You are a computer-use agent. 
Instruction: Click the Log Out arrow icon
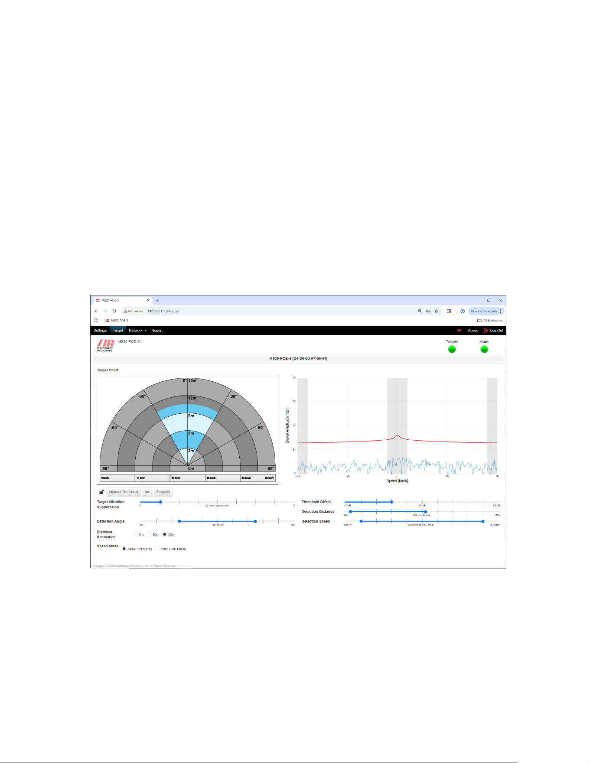[486, 331]
